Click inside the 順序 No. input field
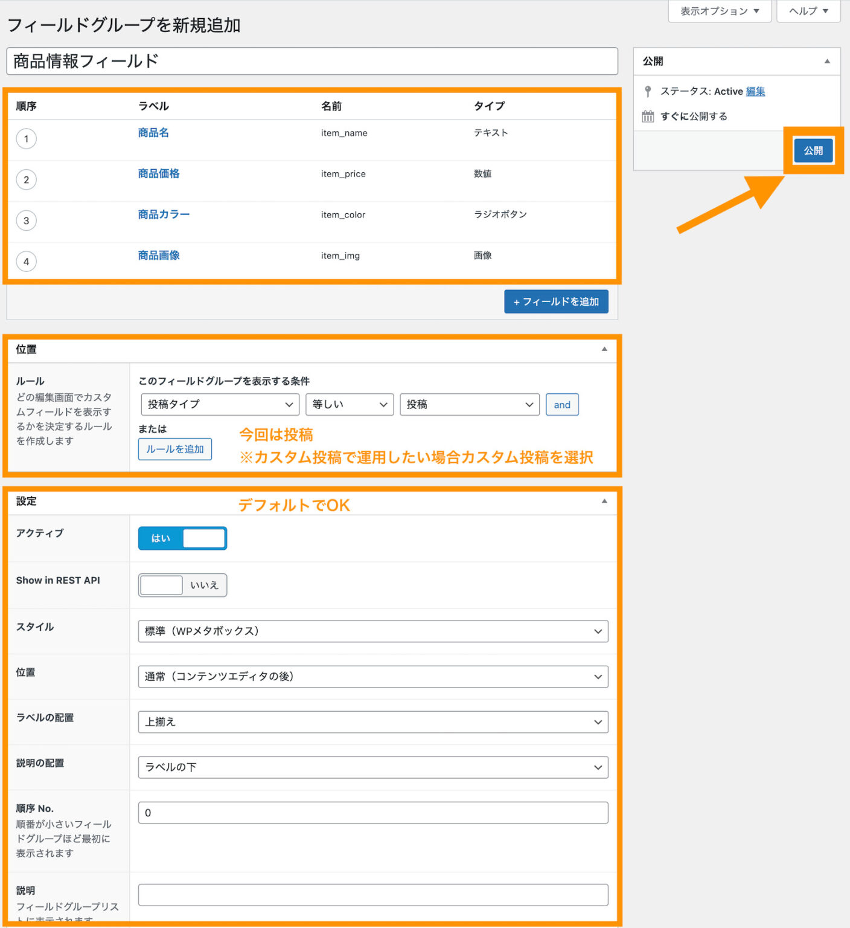Screen dimensions: 850x928 pyautogui.click(x=372, y=813)
